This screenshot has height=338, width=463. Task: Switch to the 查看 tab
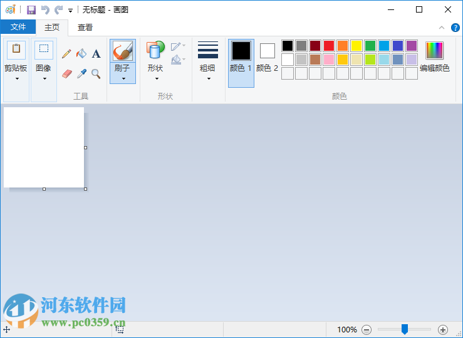tap(85, 28)
